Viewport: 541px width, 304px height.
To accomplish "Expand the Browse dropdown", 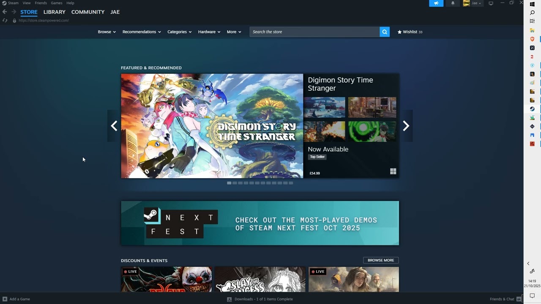I will [107, 32].
